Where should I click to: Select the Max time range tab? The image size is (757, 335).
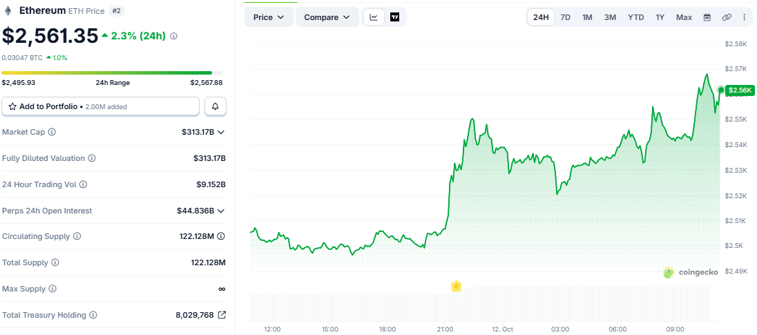[x=684, y=17]
